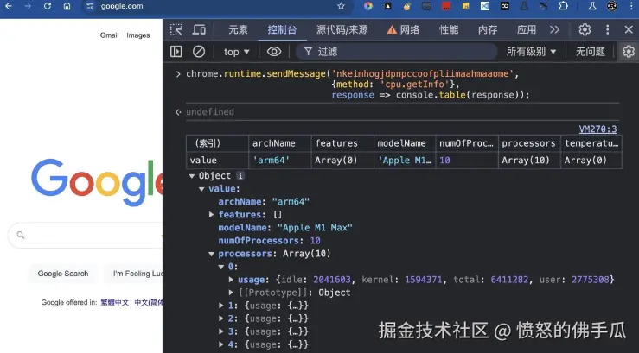Clear the console with the ban icon
Image resolution: width=639 pixels, height=353 pixels.
[199, 51]
